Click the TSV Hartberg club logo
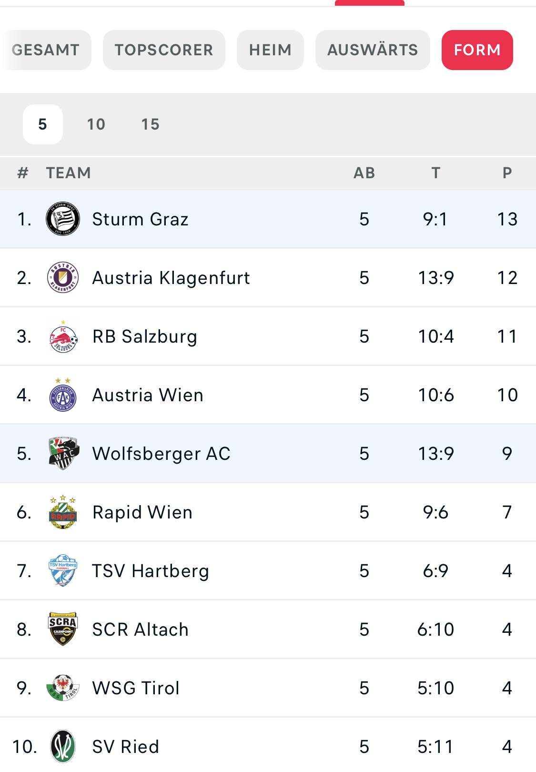Screen dimensions: 536x772 tap(63, 570)
